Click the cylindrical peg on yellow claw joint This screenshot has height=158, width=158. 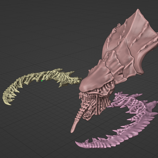point(79,81)
